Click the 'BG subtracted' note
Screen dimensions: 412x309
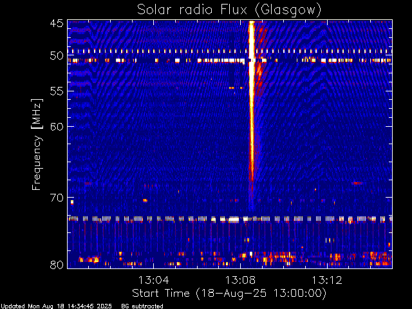click(x=142, y=306)
